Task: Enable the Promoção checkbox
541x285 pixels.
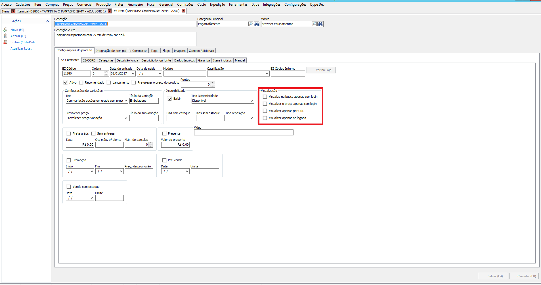Action: [69, 160]
